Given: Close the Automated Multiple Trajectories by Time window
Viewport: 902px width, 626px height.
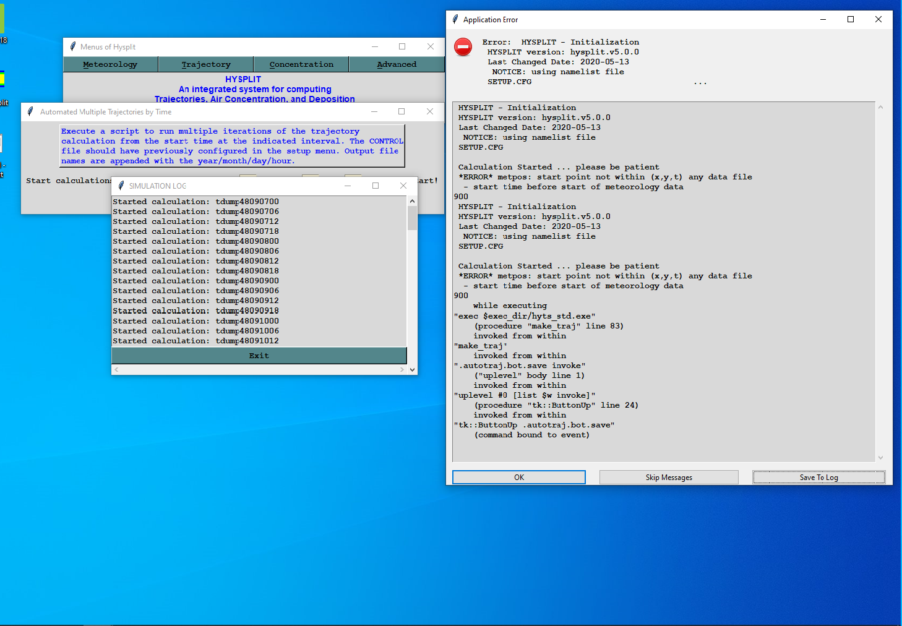Looking at the screenshot, I should click(430, 111).
